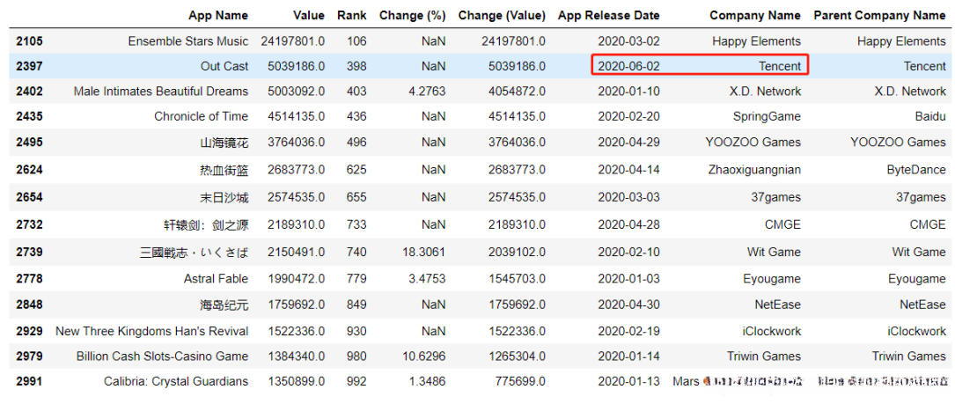955x404 pixels.
Task: Select row index 2105
Action: [x=29, y=41]
